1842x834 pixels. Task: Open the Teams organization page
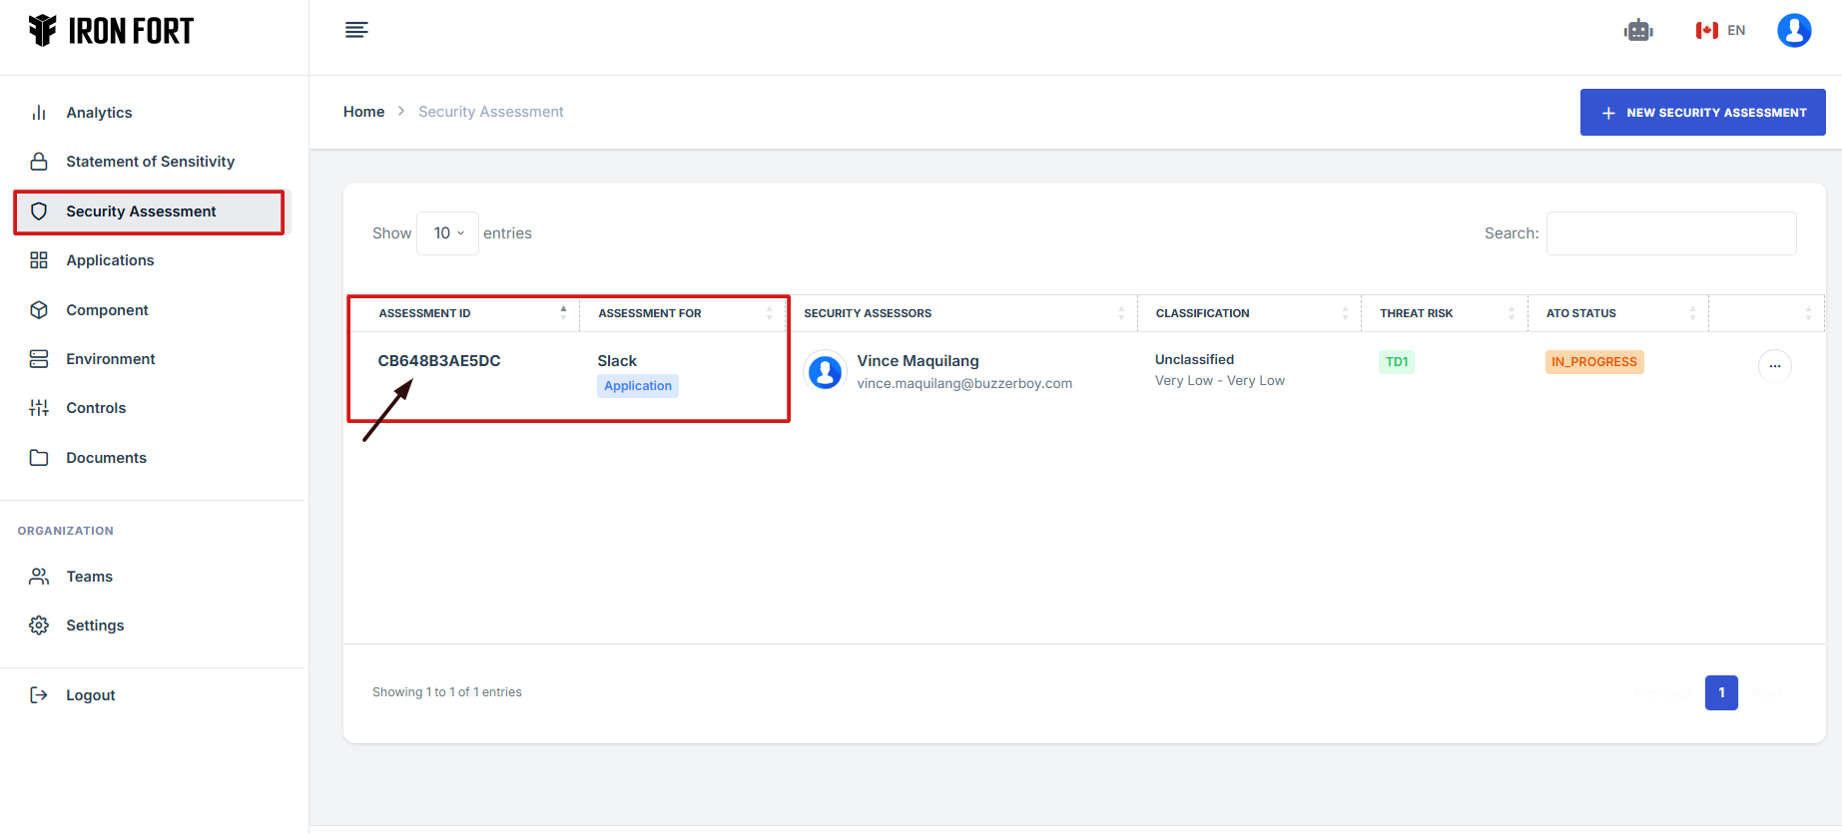tap(89, 577)
